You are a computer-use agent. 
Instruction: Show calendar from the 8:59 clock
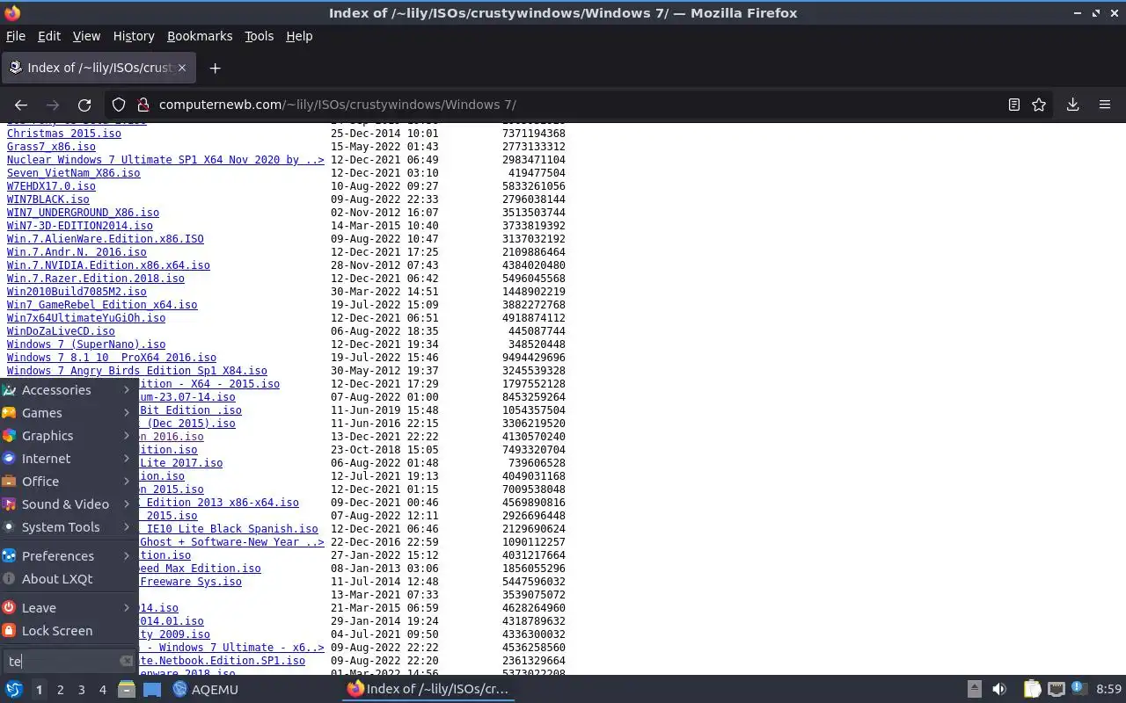coord(1108,690)
